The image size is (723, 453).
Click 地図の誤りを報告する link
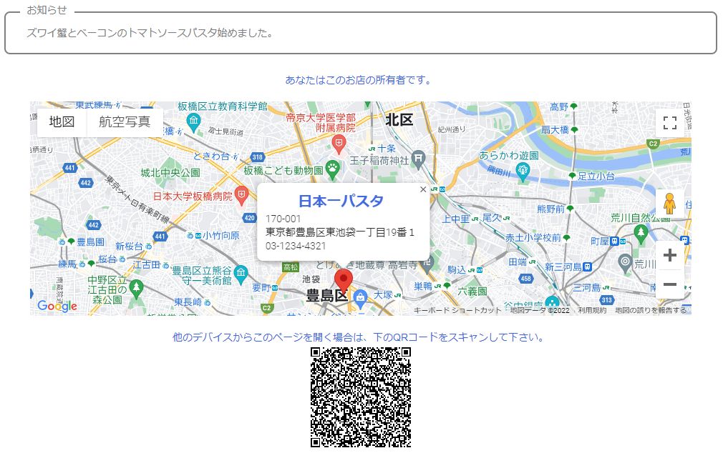[651, 310]
